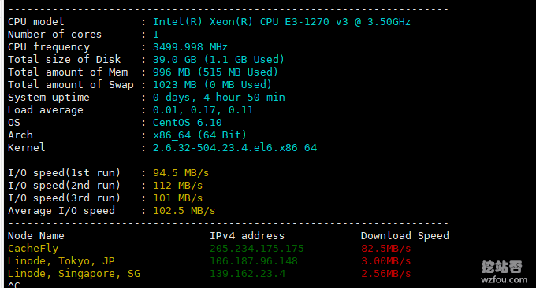Click the 'Total amount of Mem' label
This screenshot has height=288, width=536.
(x=68, y=72)
